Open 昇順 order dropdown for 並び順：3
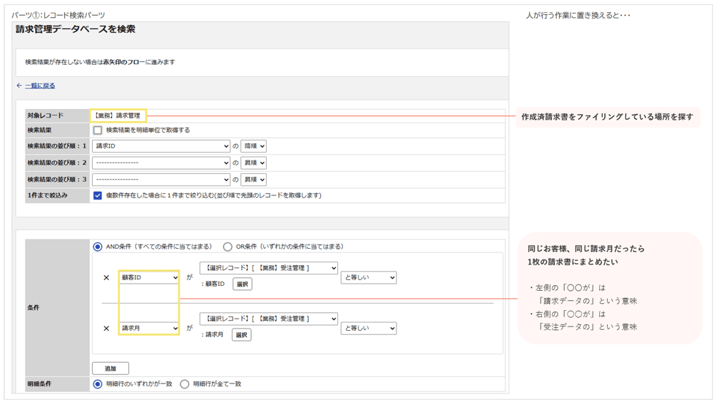The height and width of the screenshot is (402, 726). pyautogui.click(x=254, y=180)
